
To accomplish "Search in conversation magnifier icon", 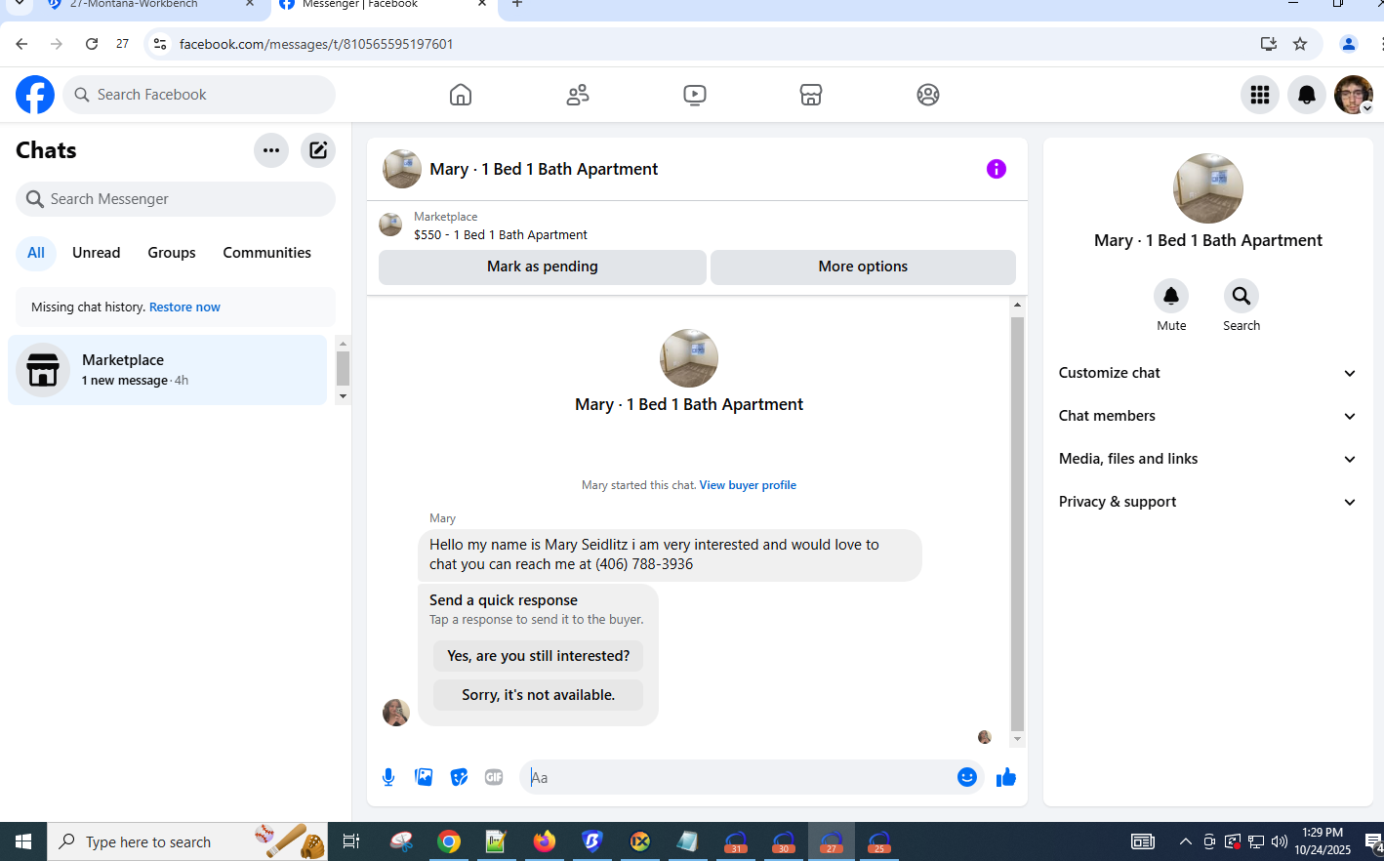I will (x=1242, y=296).
